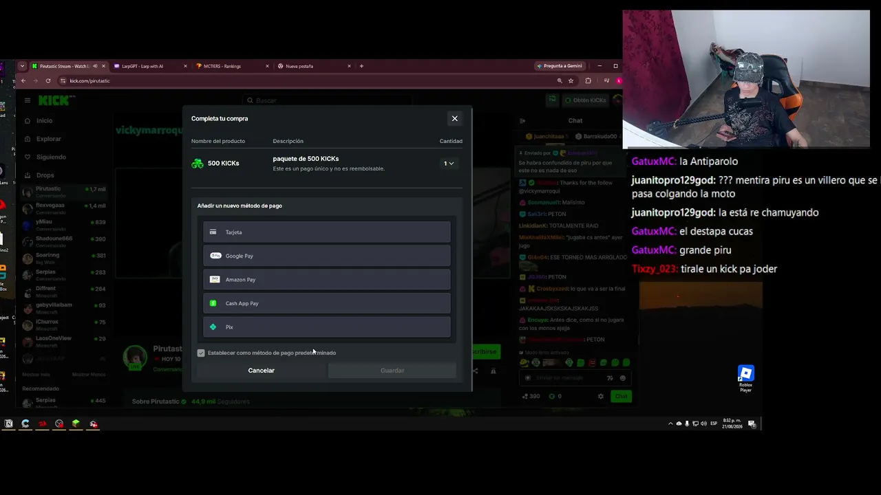Viewport: 881px width, 495px height.
Task: Open the green block taskbar icon
Action: coord(76,423)
